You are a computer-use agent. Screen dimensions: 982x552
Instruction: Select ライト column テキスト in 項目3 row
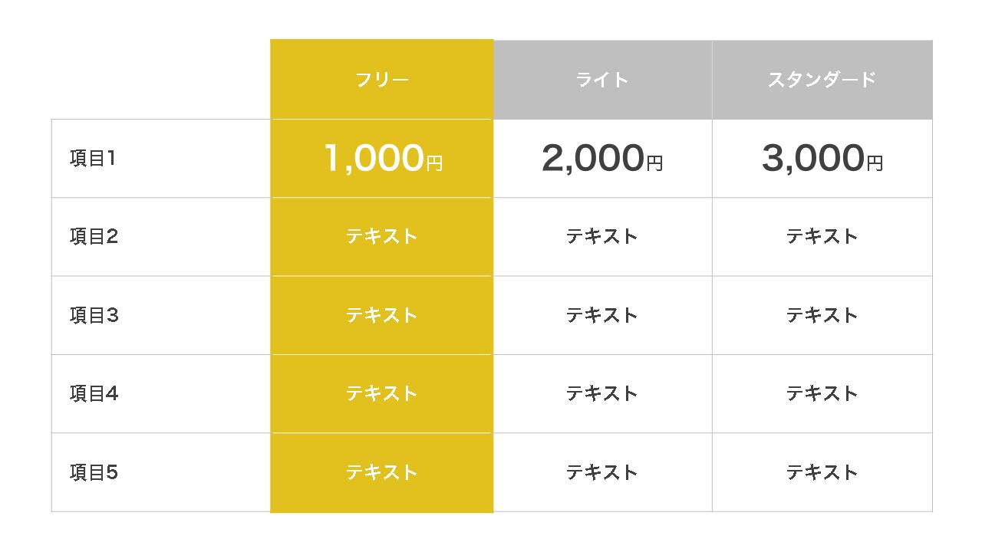[602, 315]
